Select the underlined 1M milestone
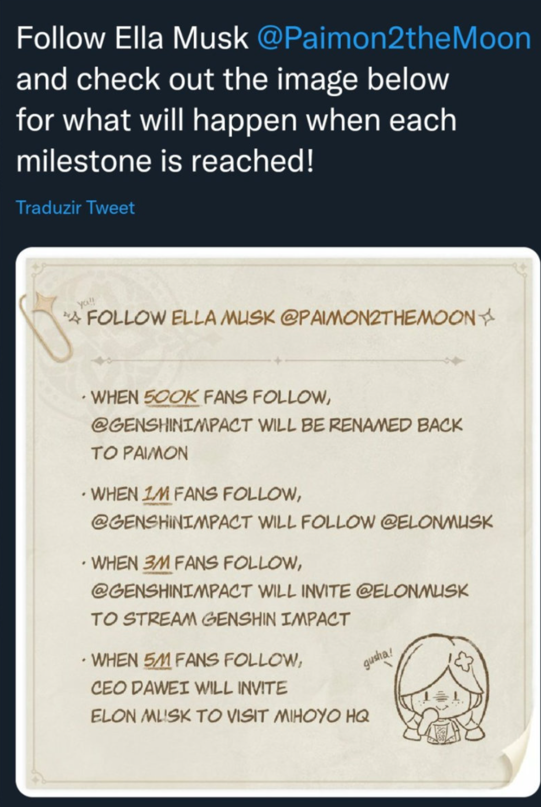Screen dimensions: 541x807 pos(157,494)
